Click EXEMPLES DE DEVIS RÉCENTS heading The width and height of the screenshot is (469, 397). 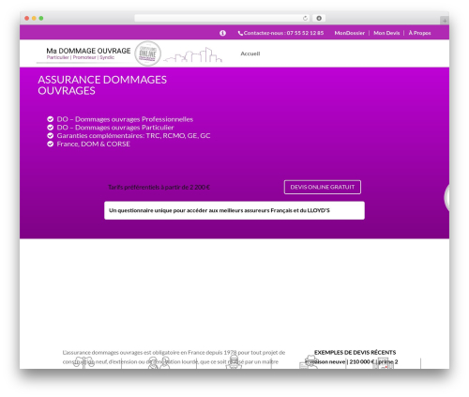[355, 352]
